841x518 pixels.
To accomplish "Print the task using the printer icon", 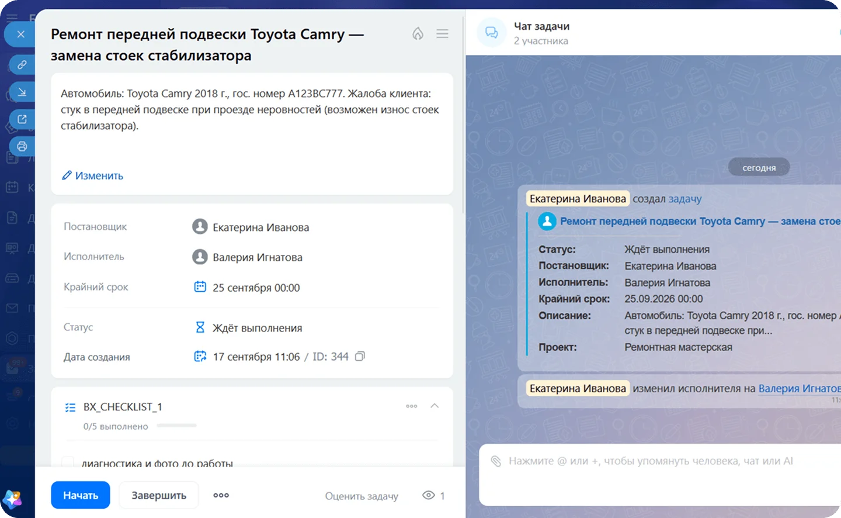I will (x=22, y=146).
